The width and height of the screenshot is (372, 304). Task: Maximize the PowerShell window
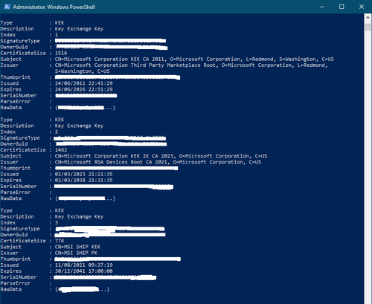(x=341, y=7)
